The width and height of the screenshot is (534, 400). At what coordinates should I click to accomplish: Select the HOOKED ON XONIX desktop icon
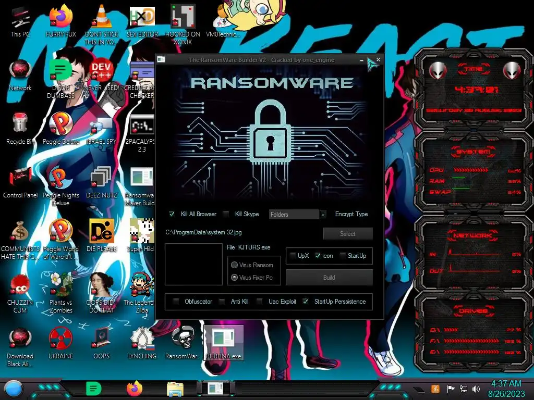(x=183, y=26)
